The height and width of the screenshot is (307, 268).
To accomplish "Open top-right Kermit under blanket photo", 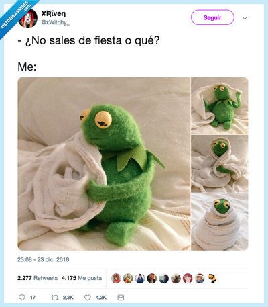I will tap(220, 106).
